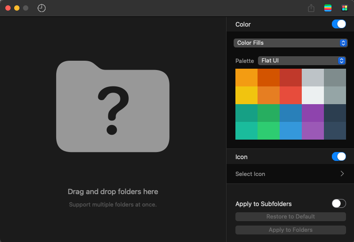This screenshot has width=354, height=242.
Task: Click the share icon in title bar
Action: (311, 8)
